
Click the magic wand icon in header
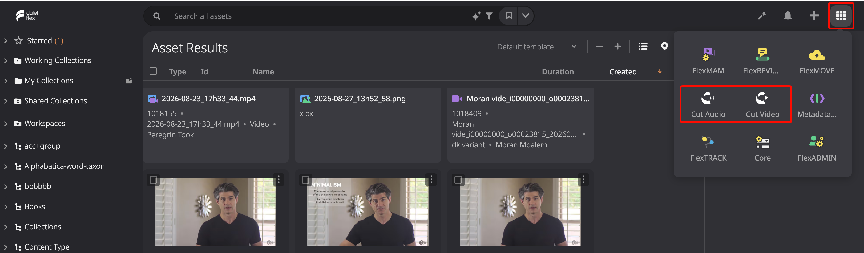[x=761, y=16]
